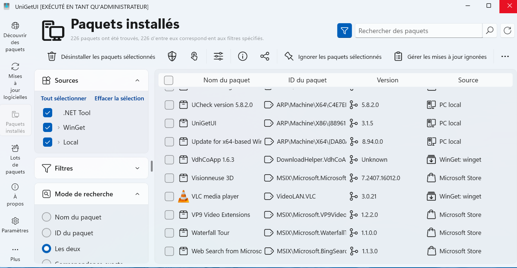Open installation options sliders icon

[x=218, y=56]
